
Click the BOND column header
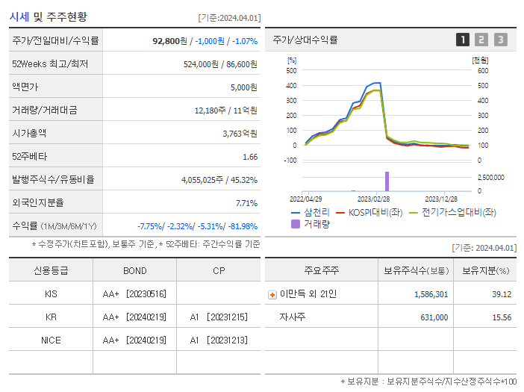pyautogui.click(x=134, y=271)
